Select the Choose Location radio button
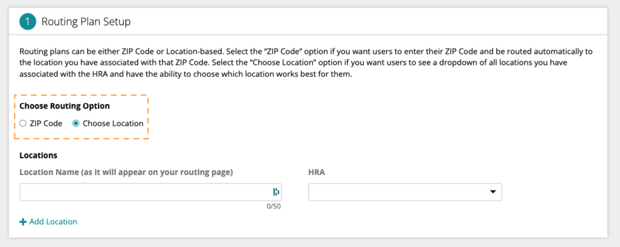 coord(76,123)
